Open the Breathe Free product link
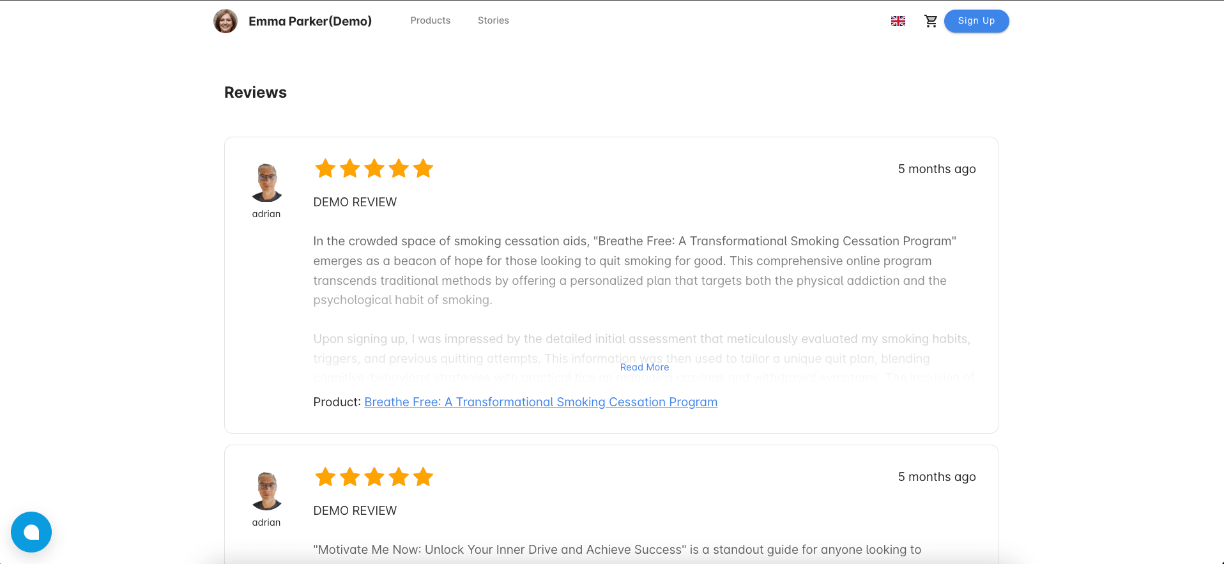Image resolution: width=1224 pixels, height=564 pixels. coord(540,402)
